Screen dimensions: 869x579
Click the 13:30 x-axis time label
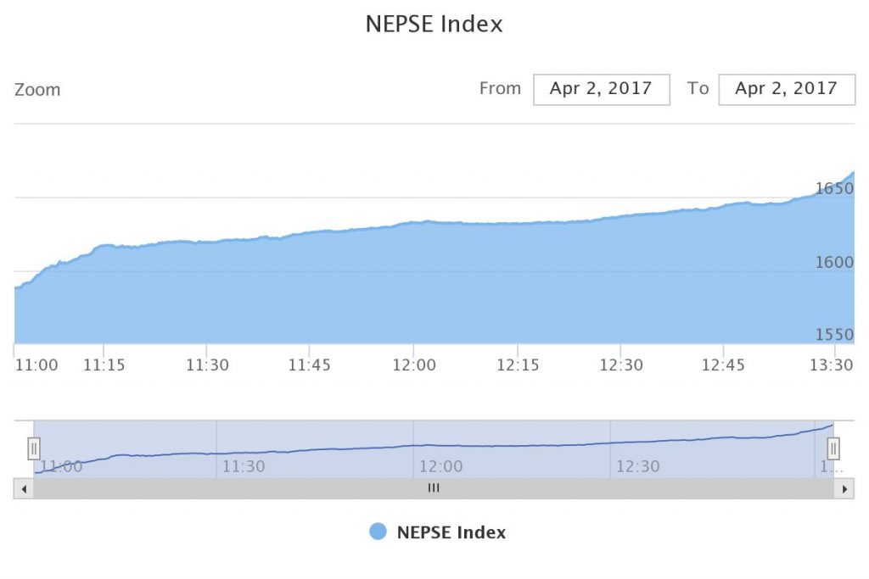tap(833, 365)
